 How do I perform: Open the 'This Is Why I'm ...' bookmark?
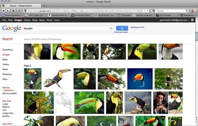[x=35, y=15]
